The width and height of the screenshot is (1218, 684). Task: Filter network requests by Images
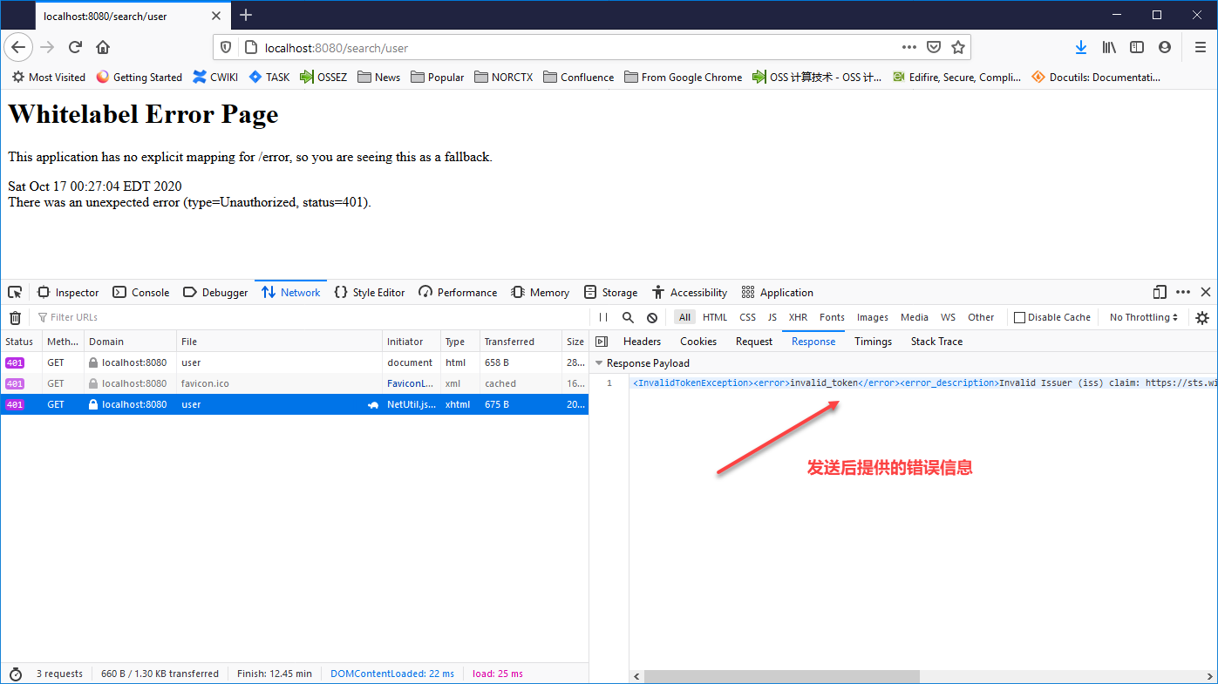872,317
